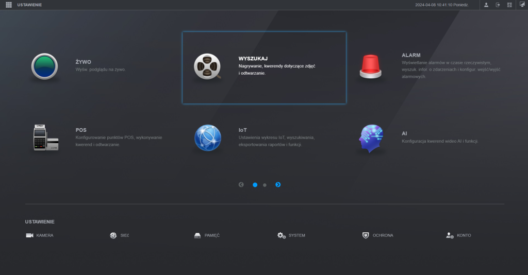The height and width of the screenshot is (275, 528).
Task: Open the app grid menu icon
Action: pyautogui.click(x=9, y=5)
